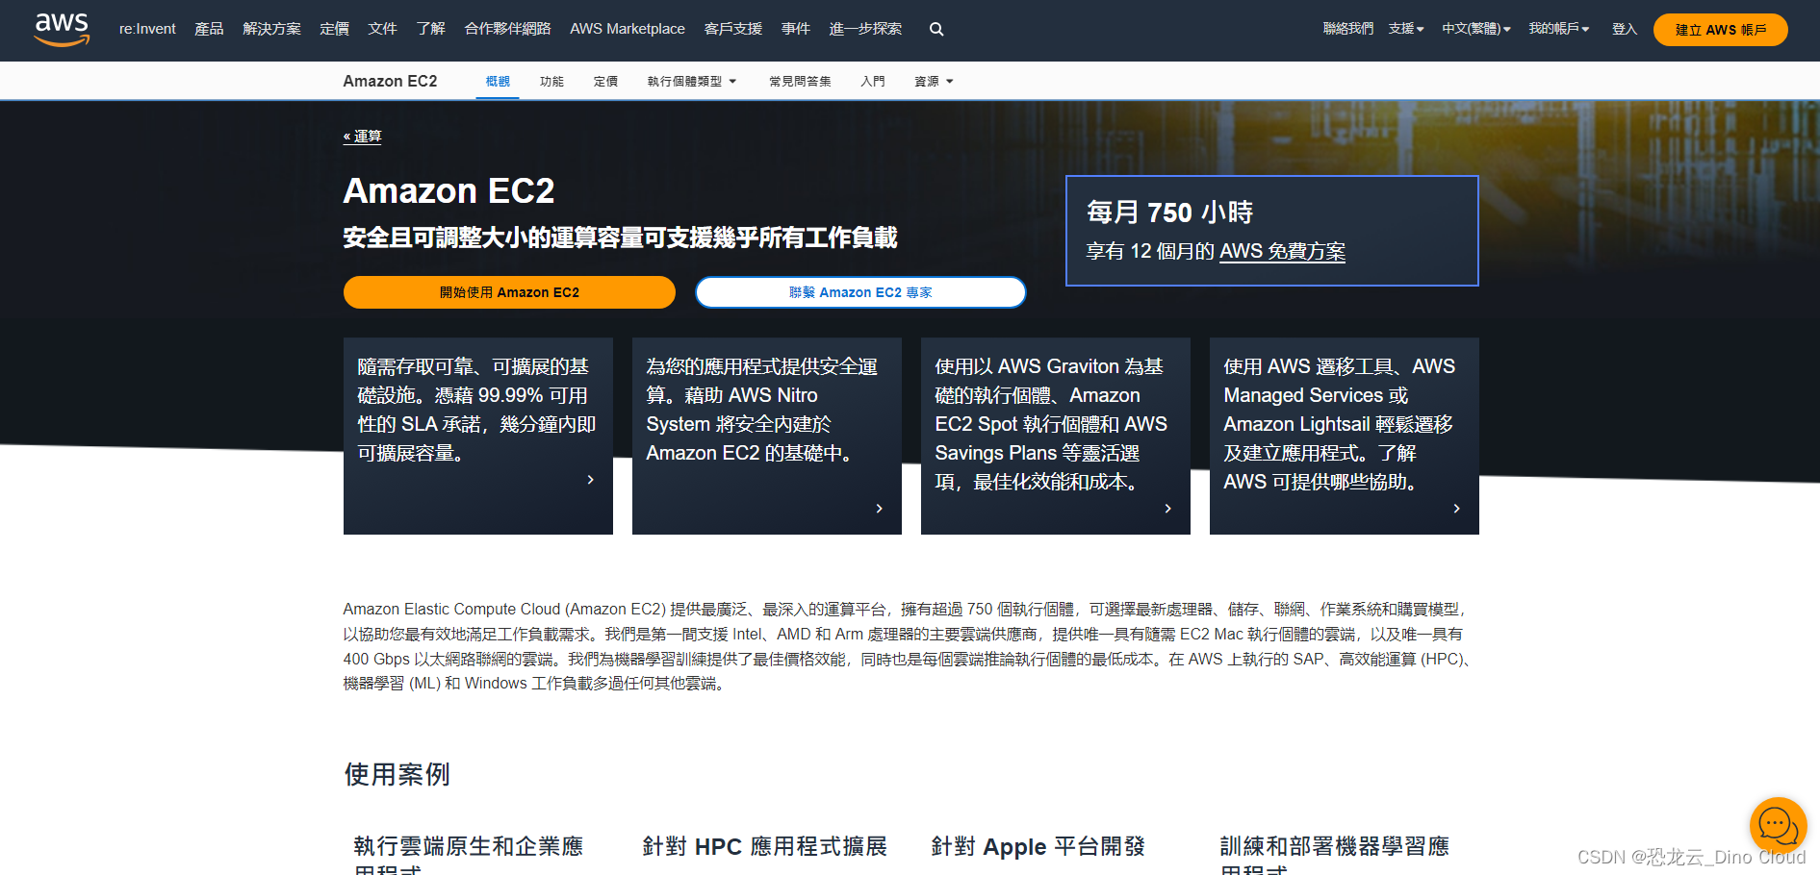This screenshot has width=1820, height=875.
Task: Open the 進一步探索 menu item
Action: 865,29
